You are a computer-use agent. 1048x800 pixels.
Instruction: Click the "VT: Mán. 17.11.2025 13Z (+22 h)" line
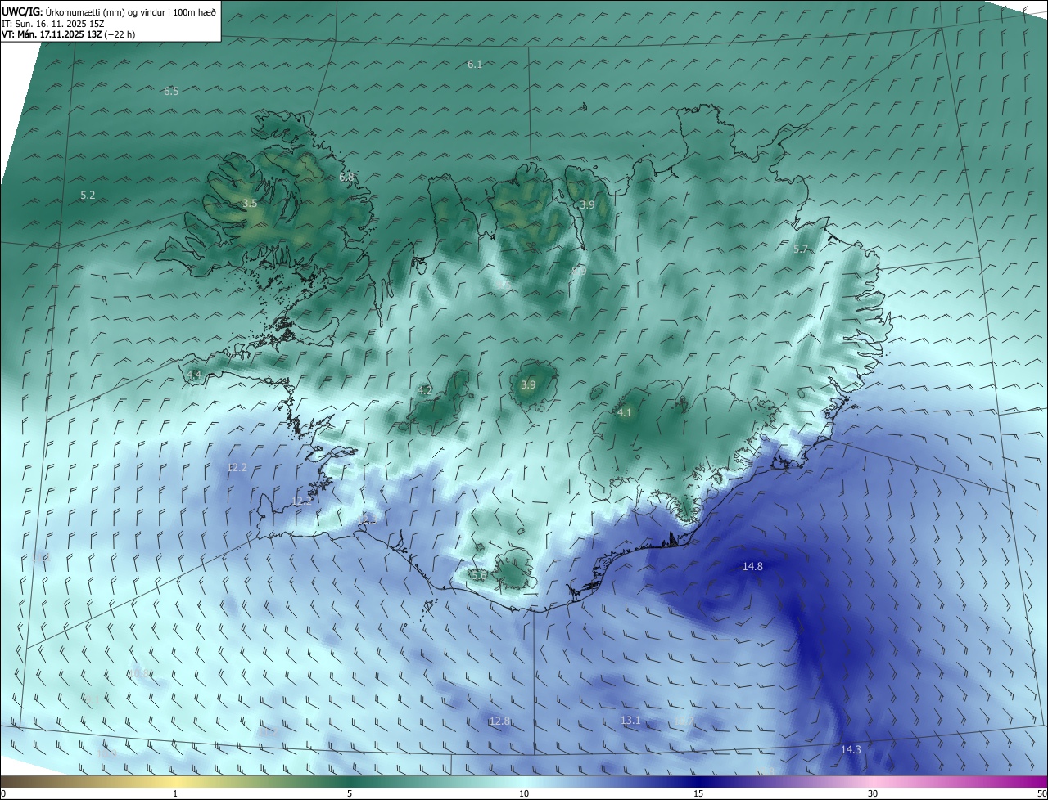click(69, 34)
